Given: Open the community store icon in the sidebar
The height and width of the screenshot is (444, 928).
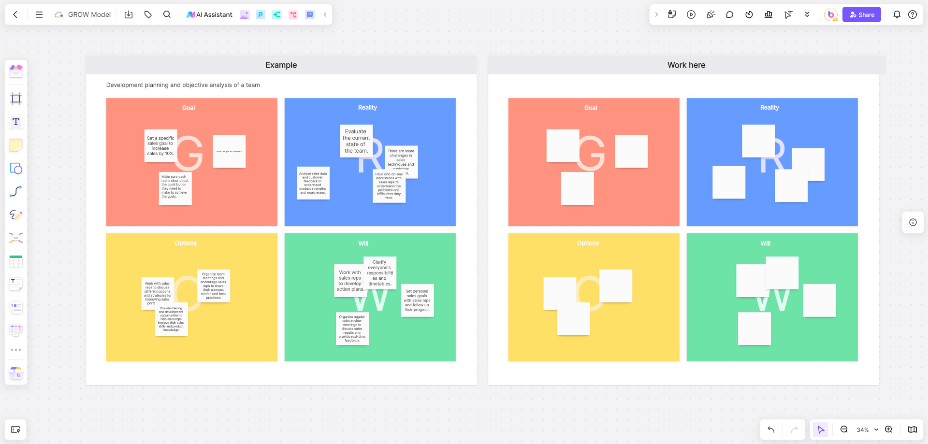Looking at the screenshot, I should [16, 372].
